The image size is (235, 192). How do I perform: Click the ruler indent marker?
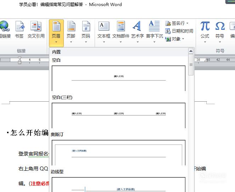coord(19,60)
